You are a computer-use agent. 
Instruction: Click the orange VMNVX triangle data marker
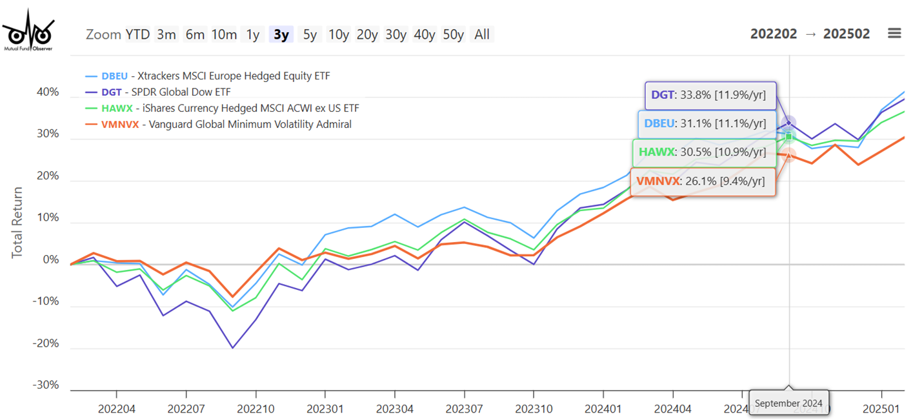tap(788, 154)
